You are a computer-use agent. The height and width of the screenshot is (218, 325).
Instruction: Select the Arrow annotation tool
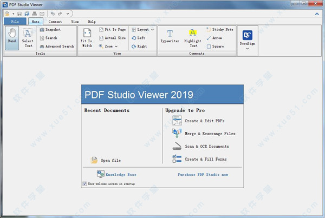(x=214, y=38)
